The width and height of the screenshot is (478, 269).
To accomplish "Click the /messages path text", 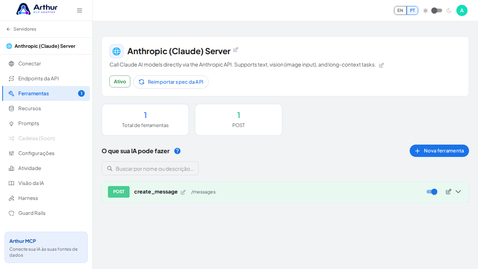I will 203,192.
